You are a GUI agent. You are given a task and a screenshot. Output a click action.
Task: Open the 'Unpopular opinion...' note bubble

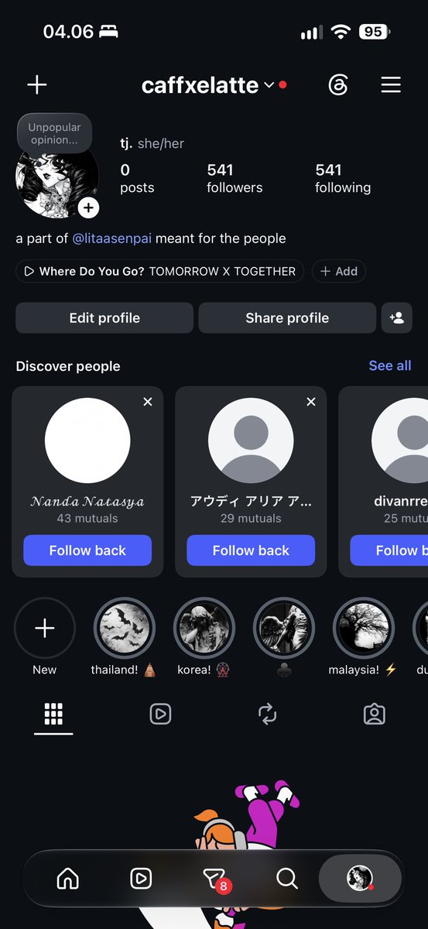pos(54,134)
